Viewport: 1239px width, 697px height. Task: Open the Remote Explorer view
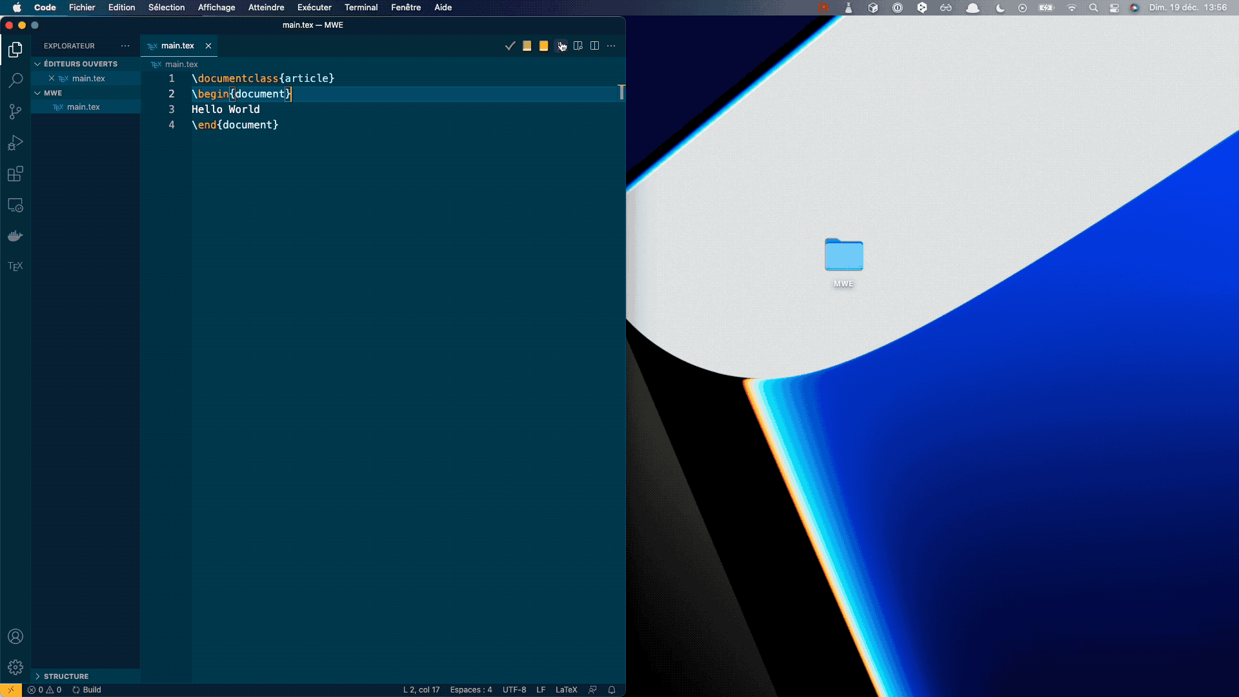click(15, 205)
